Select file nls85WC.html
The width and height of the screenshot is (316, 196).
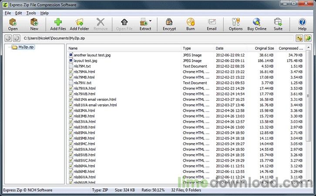point(84,160)
